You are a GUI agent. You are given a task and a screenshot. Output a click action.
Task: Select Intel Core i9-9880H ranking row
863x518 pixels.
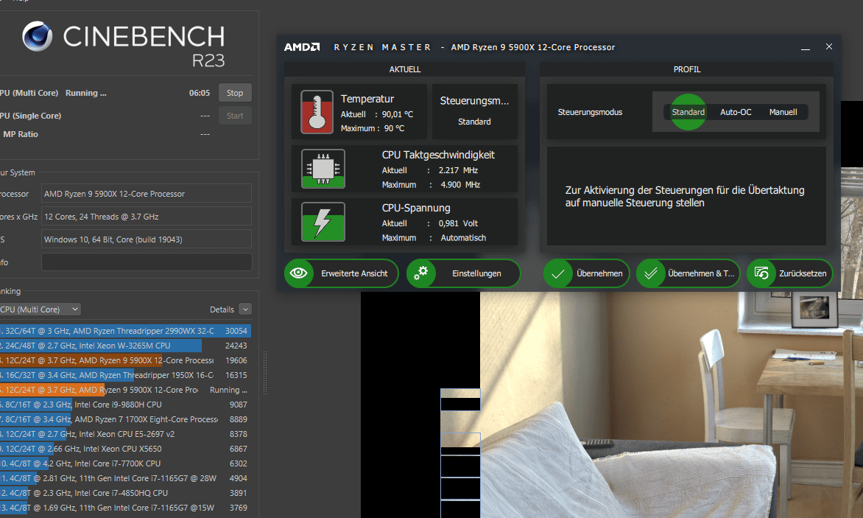point(125,405)
